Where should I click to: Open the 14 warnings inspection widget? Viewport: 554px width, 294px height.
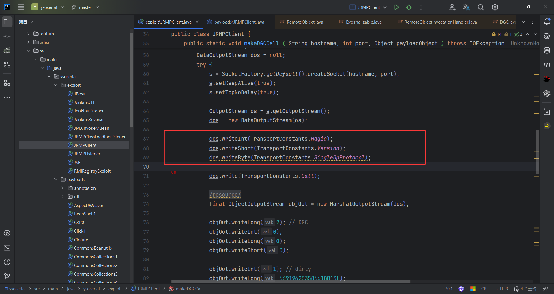(497, 34)
